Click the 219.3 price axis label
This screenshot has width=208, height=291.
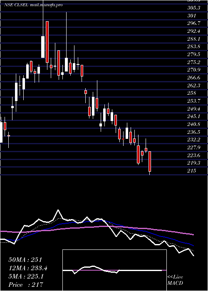coord(194,163)
